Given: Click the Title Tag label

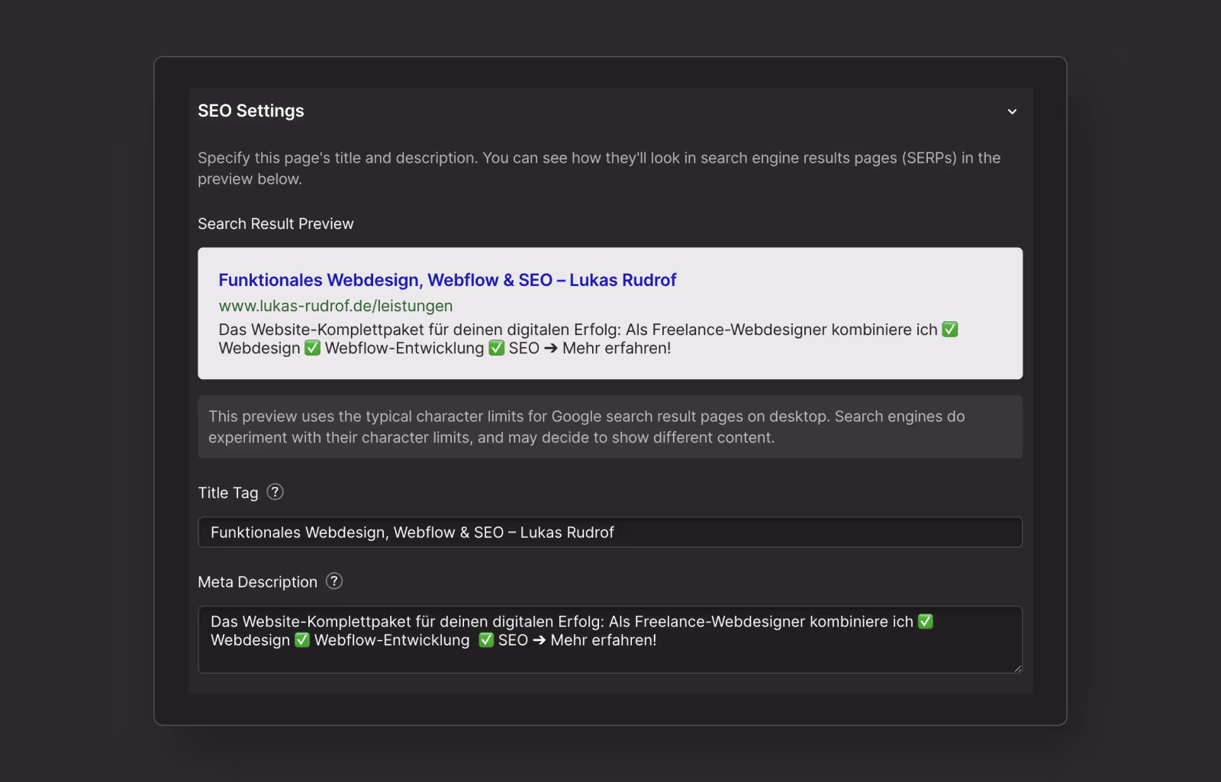Looking at the screenshot, I should click(x=228, y=493).
